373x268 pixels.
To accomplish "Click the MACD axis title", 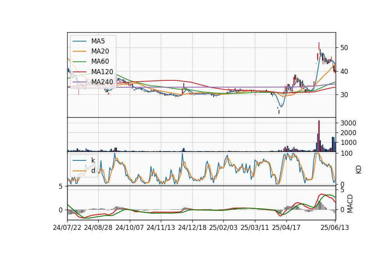I will click(x=350, y=204).
